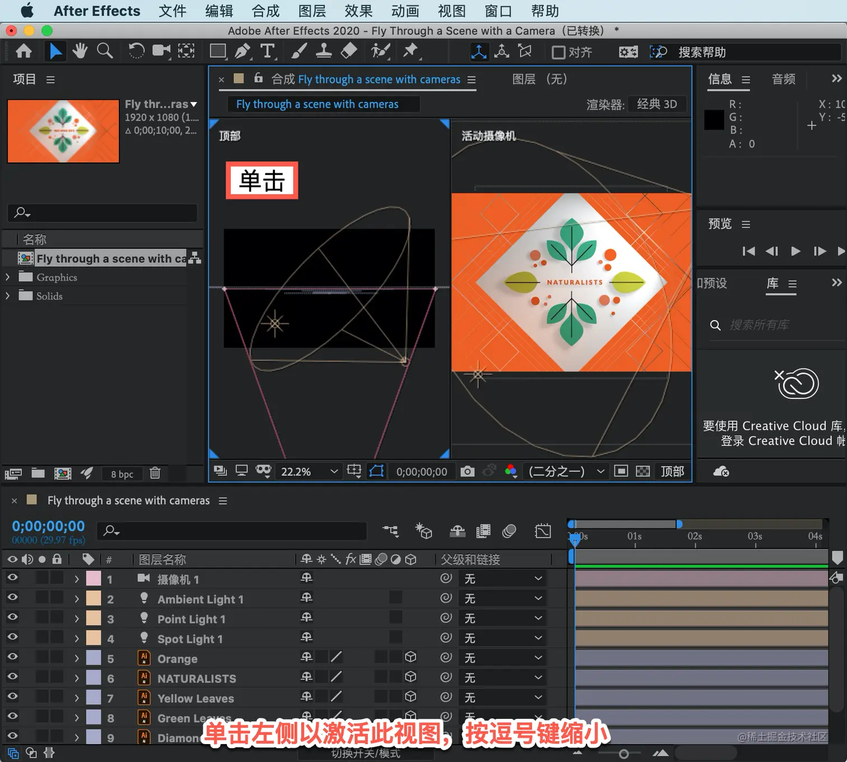Jump to the first frame
The image size is (847, 762).
pos(748,251)
